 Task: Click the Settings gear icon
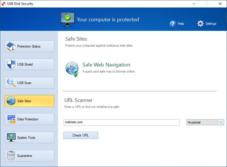[200, 24]
